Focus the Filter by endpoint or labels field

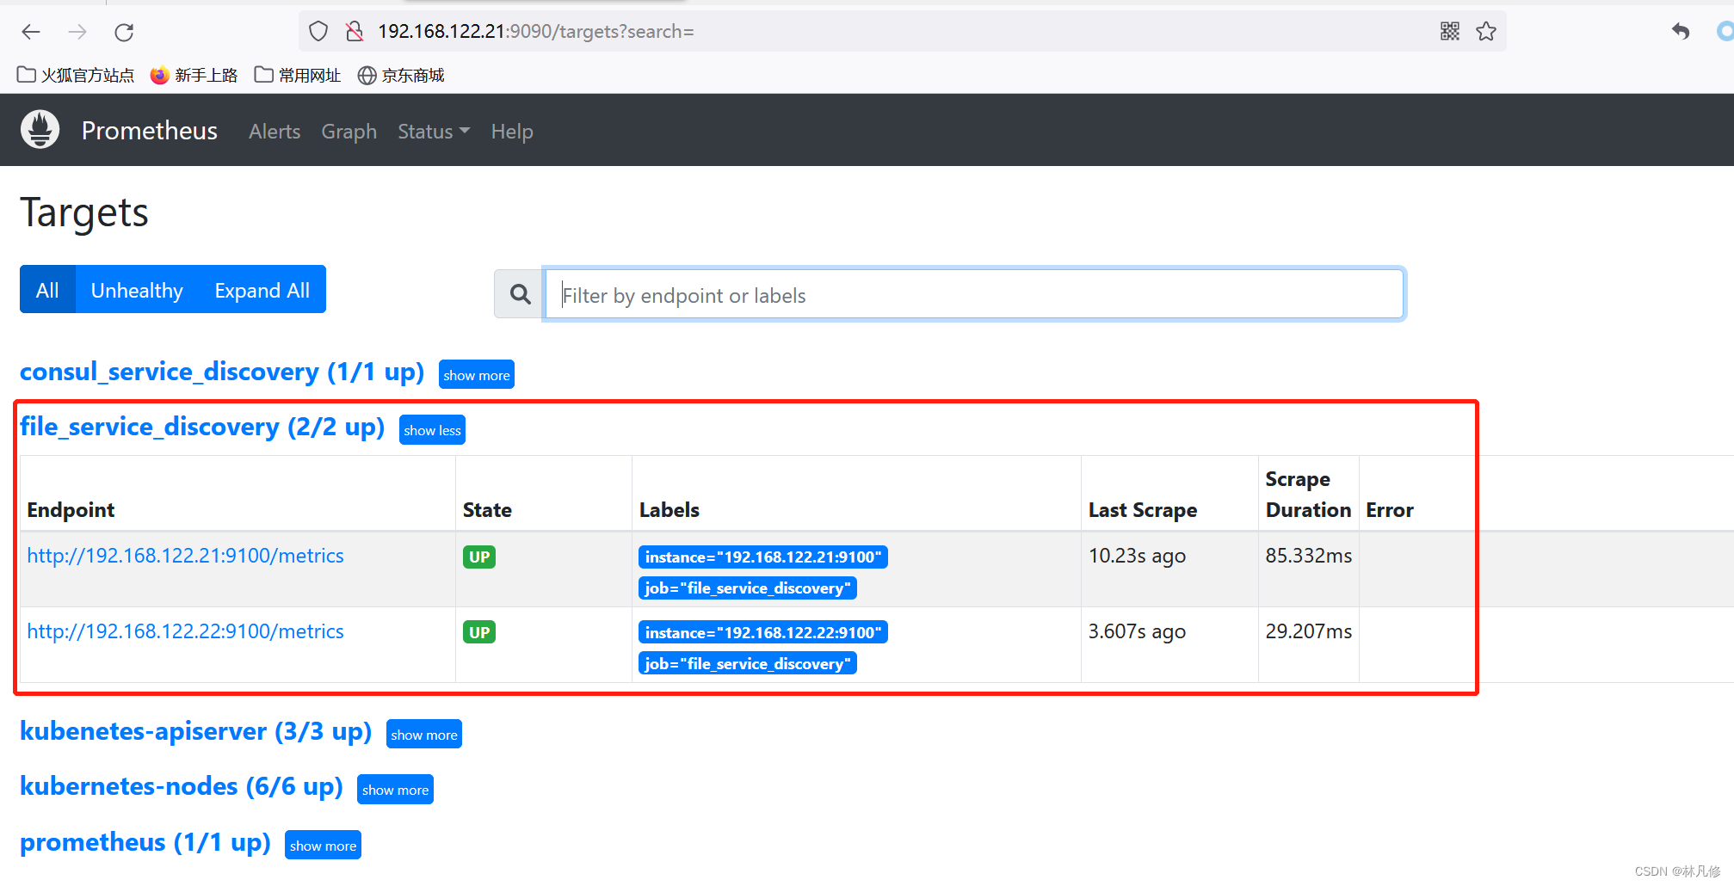coord(974,295)
